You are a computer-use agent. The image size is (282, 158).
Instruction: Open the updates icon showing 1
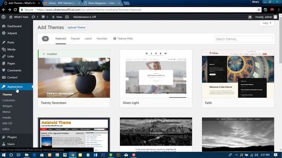coord(35,17)
